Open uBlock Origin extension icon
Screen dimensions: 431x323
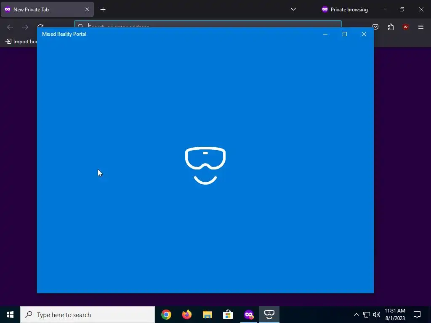405,27
